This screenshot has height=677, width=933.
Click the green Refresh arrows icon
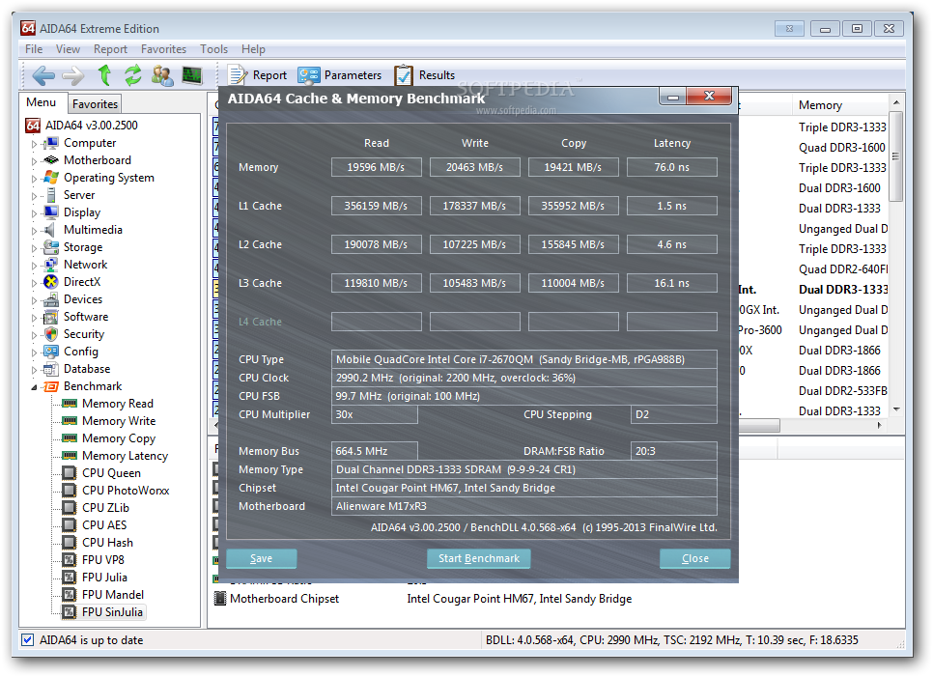133,75
